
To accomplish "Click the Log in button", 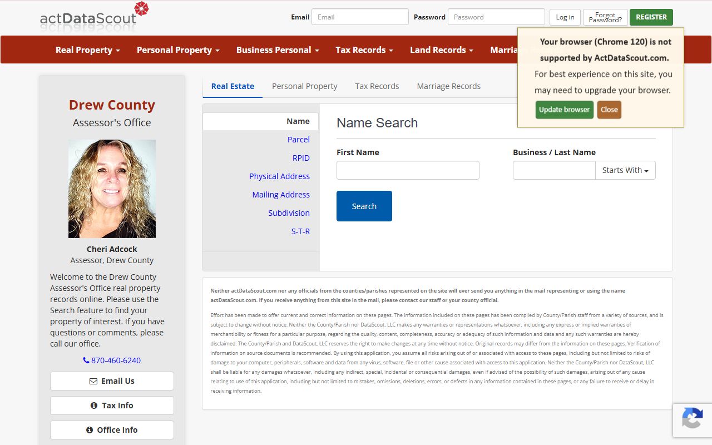I will pyautogui.click(x=565, y=17).
